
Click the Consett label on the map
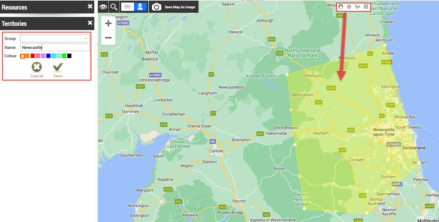(x=356, y=160)
